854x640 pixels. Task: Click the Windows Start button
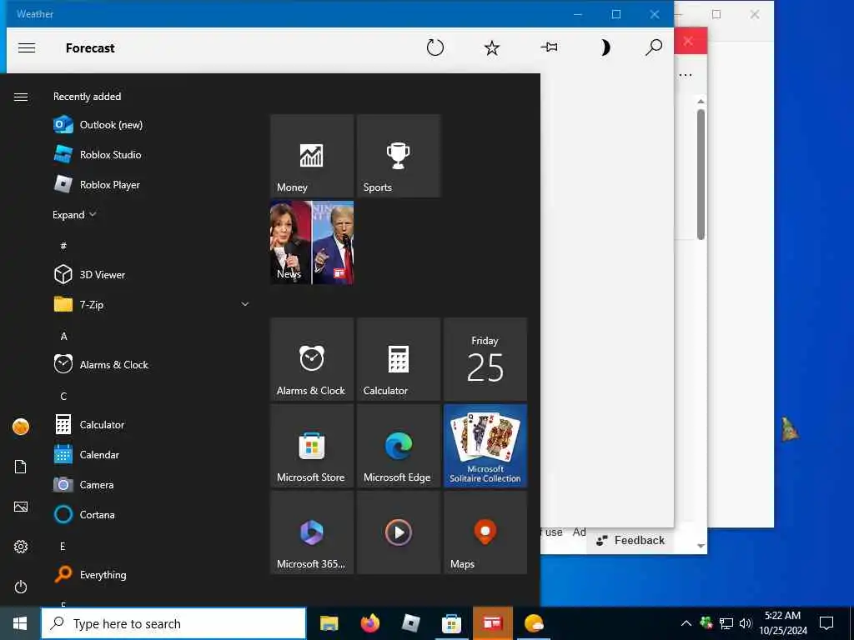point(20,623)
